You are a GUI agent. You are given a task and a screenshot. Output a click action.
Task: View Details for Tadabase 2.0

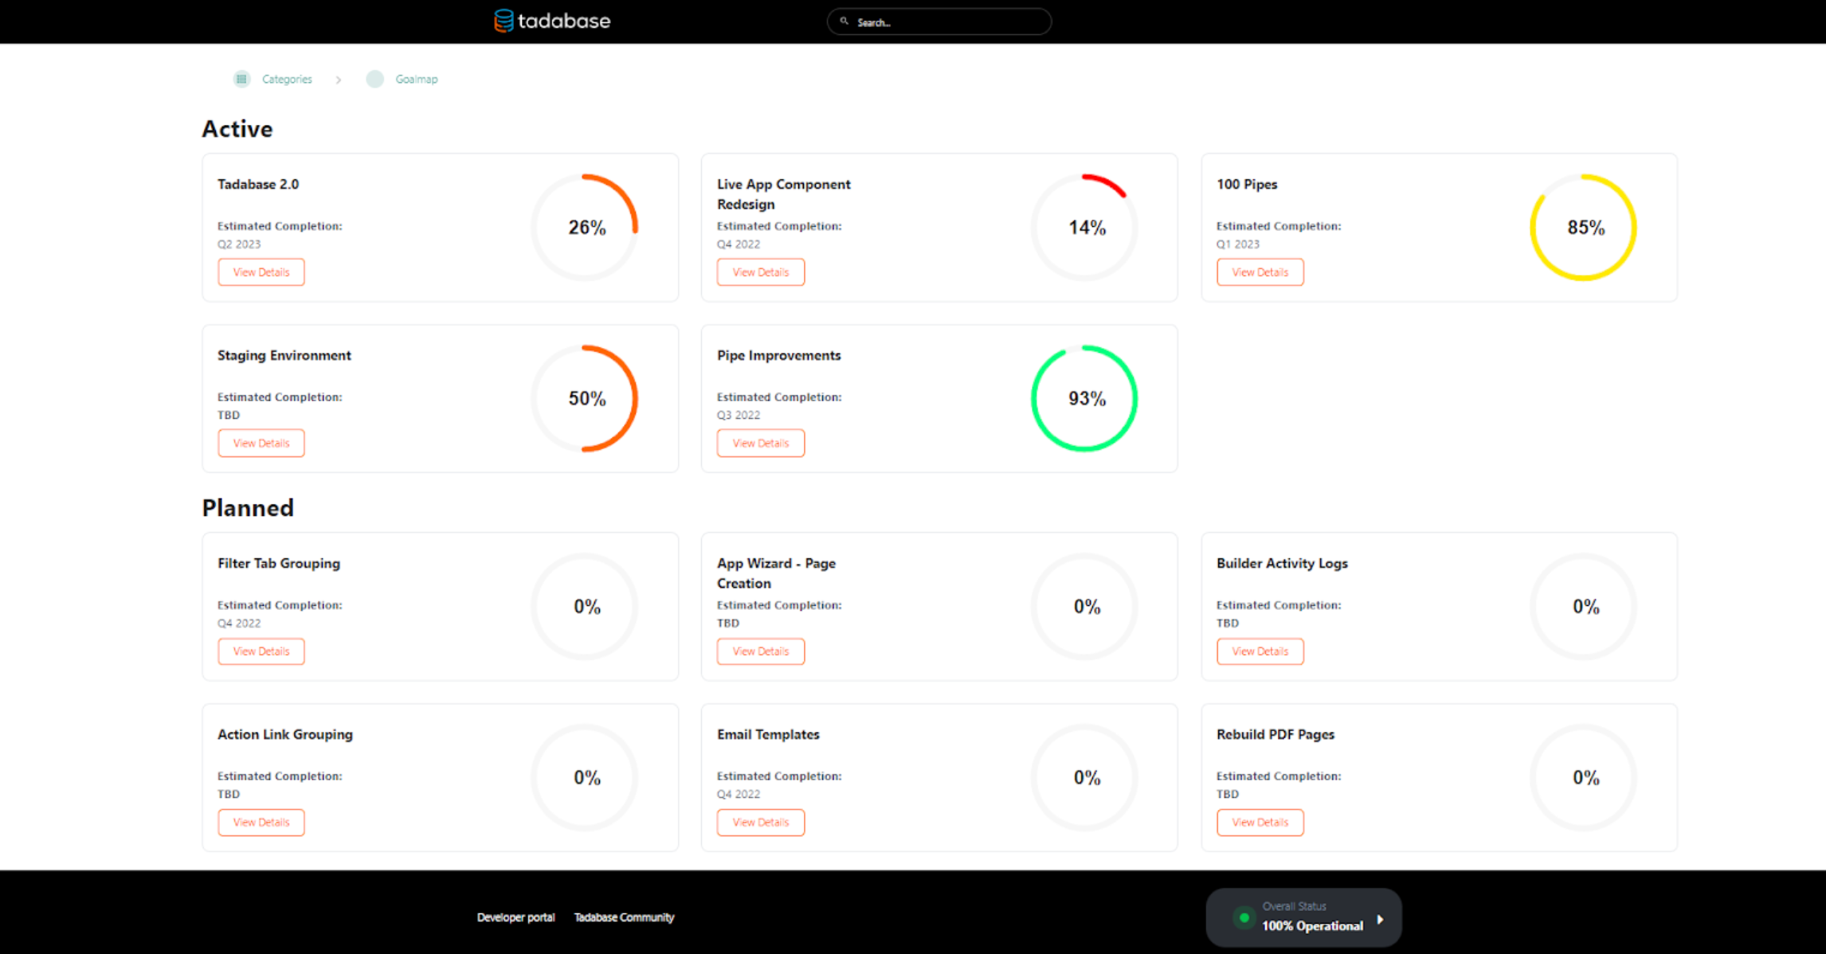(261, 272)
